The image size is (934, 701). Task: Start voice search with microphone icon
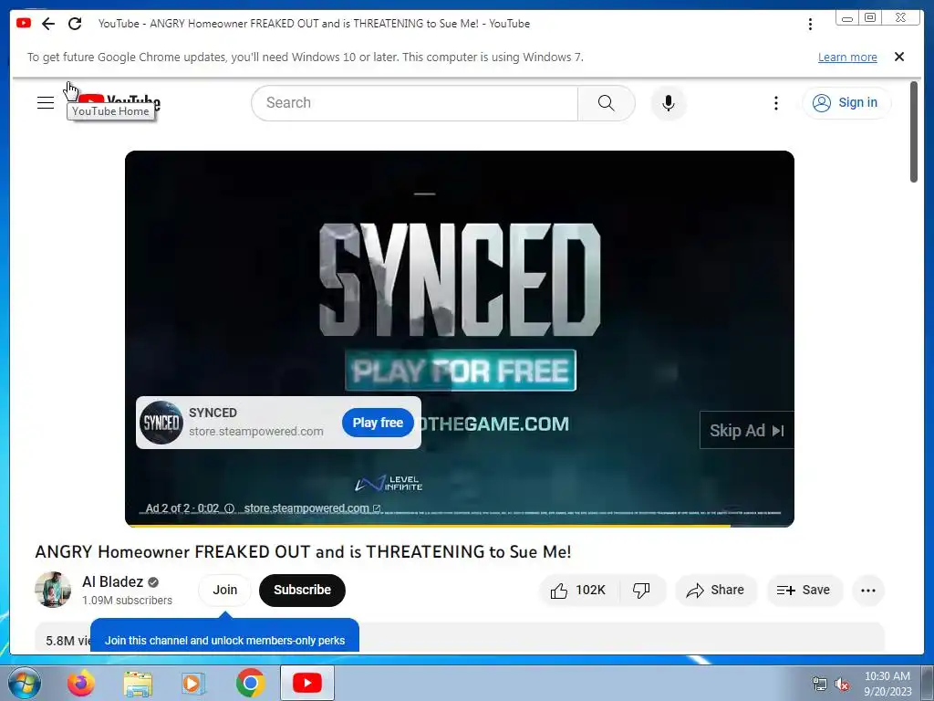click(x=669, y=103)
